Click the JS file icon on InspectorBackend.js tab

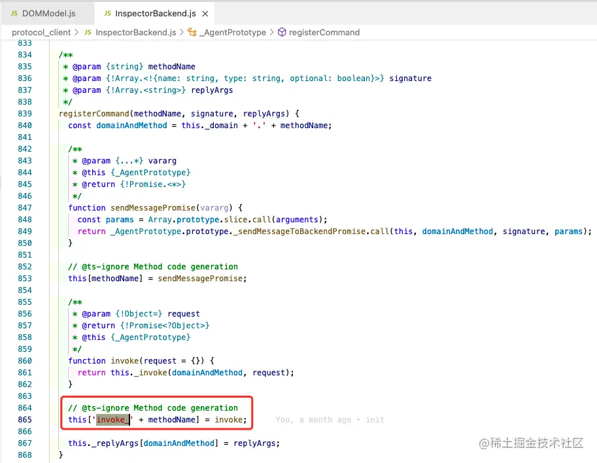pyautogui.click(x=108, y=13)
